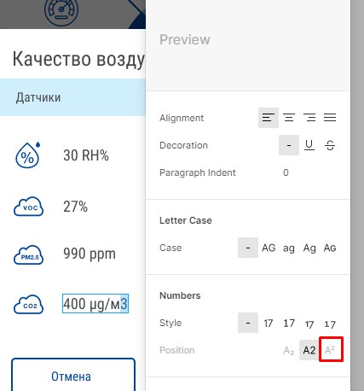Image resolution: width=364 pixels, height=391 pixels.
Task: Choose third 17 number style
Action: click(x=309, y=324)
